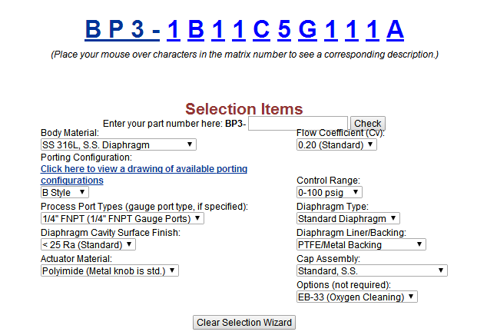Open Diaphragm Cavity Surface Finish dropdown
487x335 pixels.
pos(88,244)
